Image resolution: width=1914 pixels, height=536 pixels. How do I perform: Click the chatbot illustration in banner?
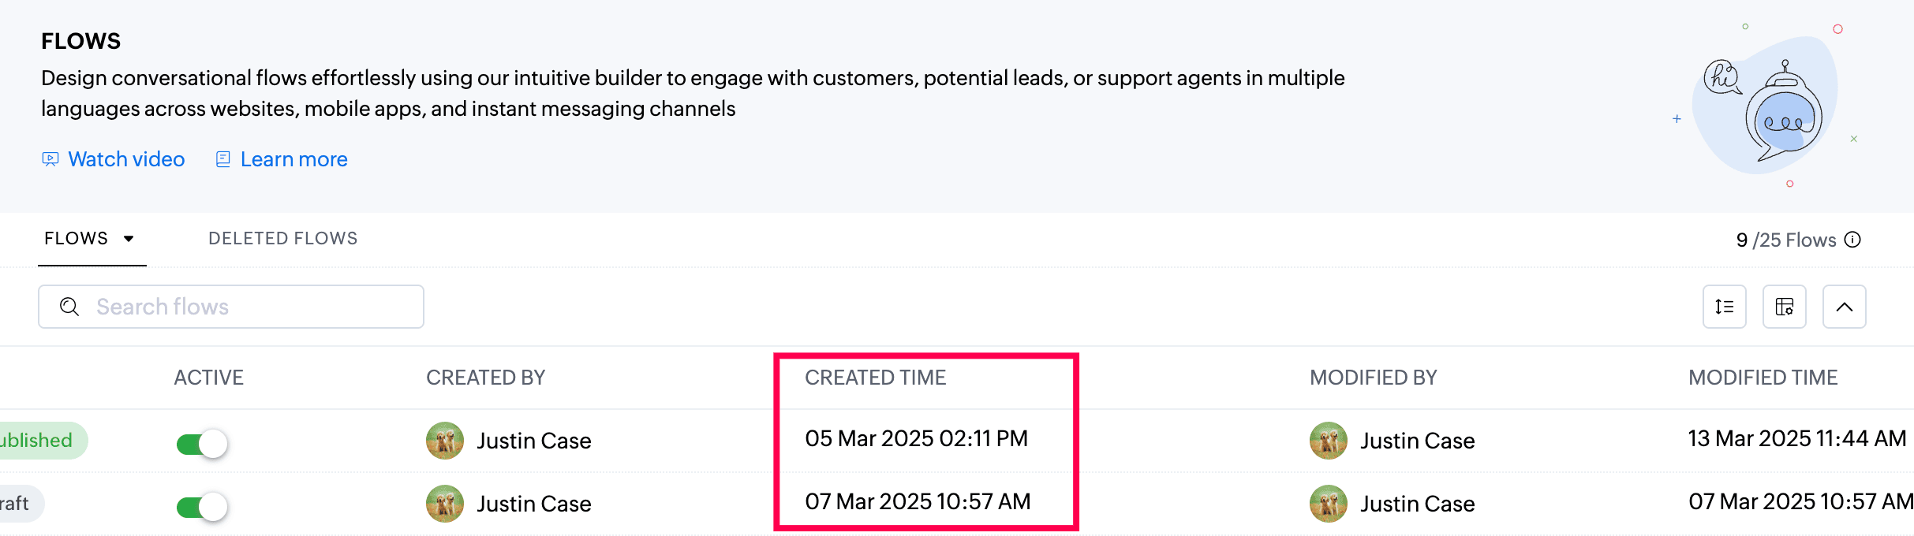click(1767, 106)
